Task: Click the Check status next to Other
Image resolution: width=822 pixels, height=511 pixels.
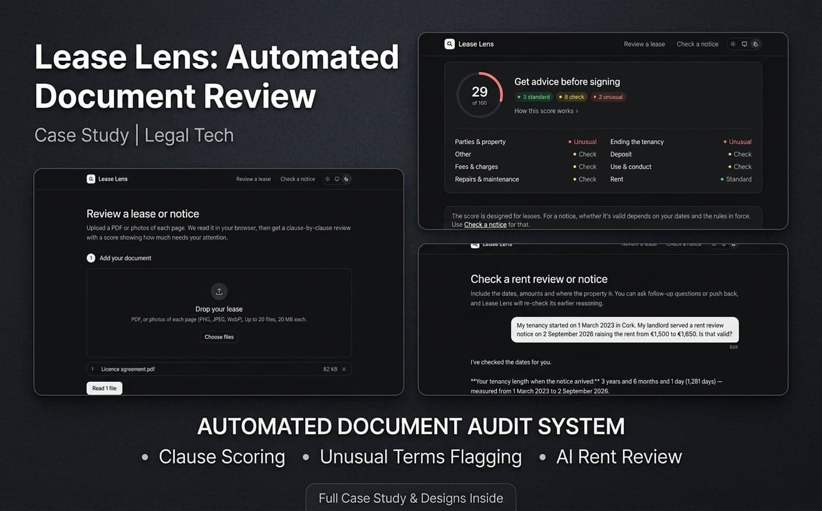Action: coord(585,155)
